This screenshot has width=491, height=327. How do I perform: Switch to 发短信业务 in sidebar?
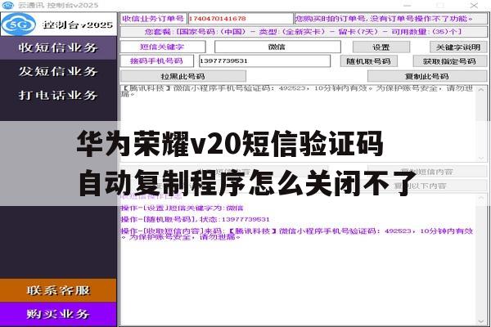click(x=58, y=71)
